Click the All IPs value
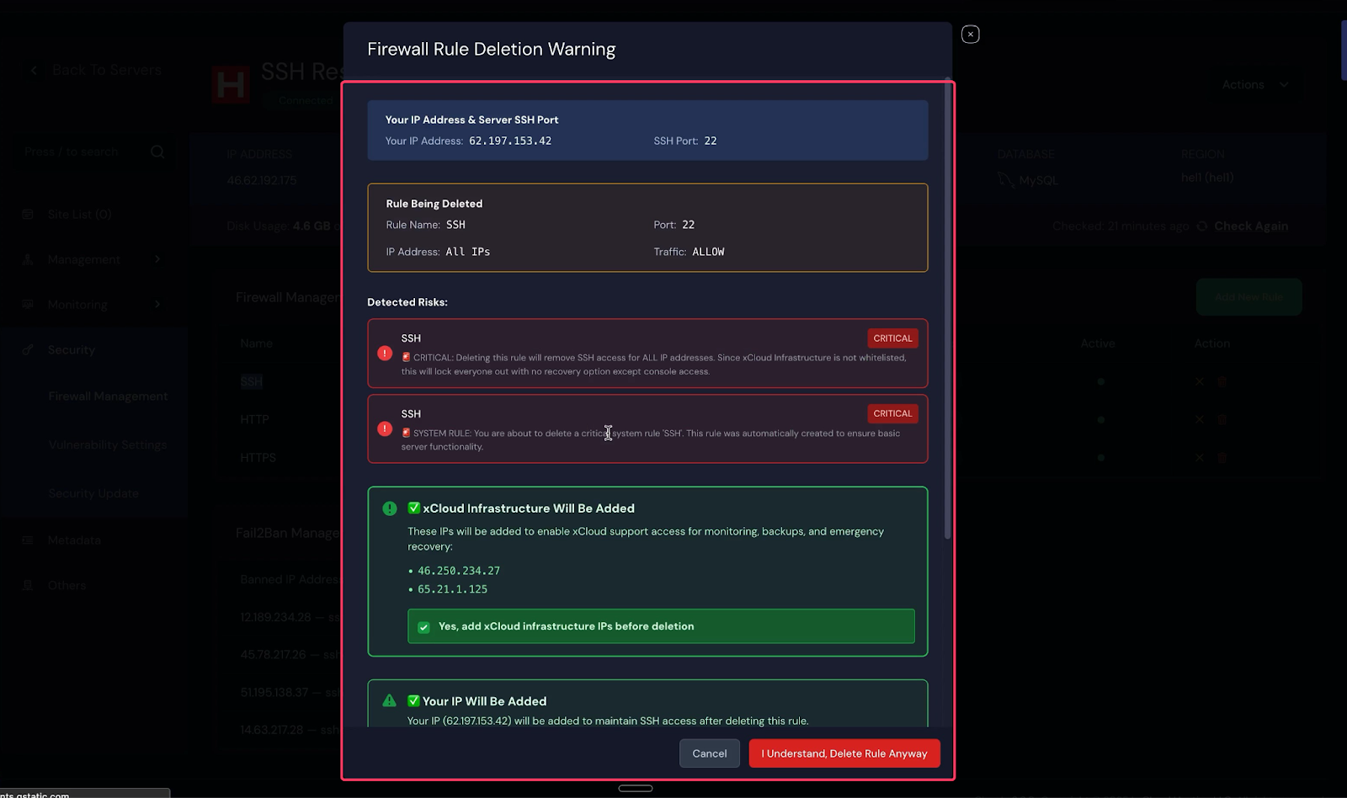 tap(468, 252)
